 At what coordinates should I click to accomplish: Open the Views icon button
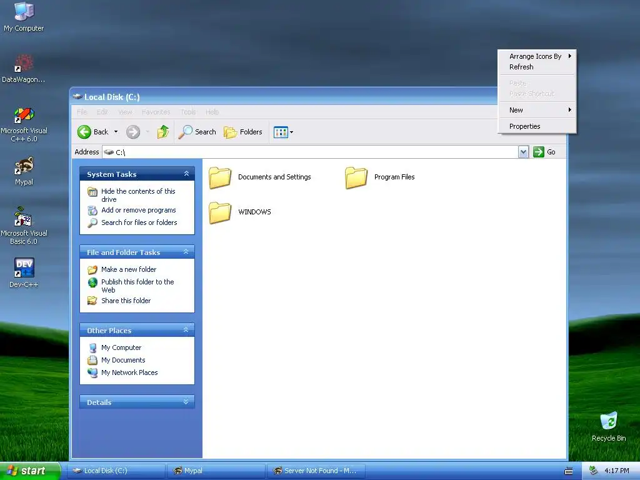tap(281, 132)
